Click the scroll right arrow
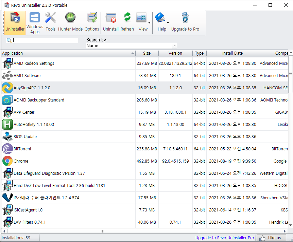 (x=285, y=231)
